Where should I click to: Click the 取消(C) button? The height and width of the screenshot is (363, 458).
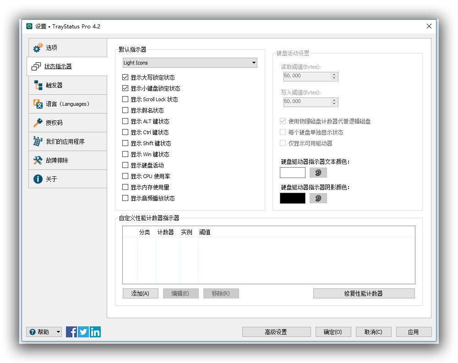coord(374,332)
